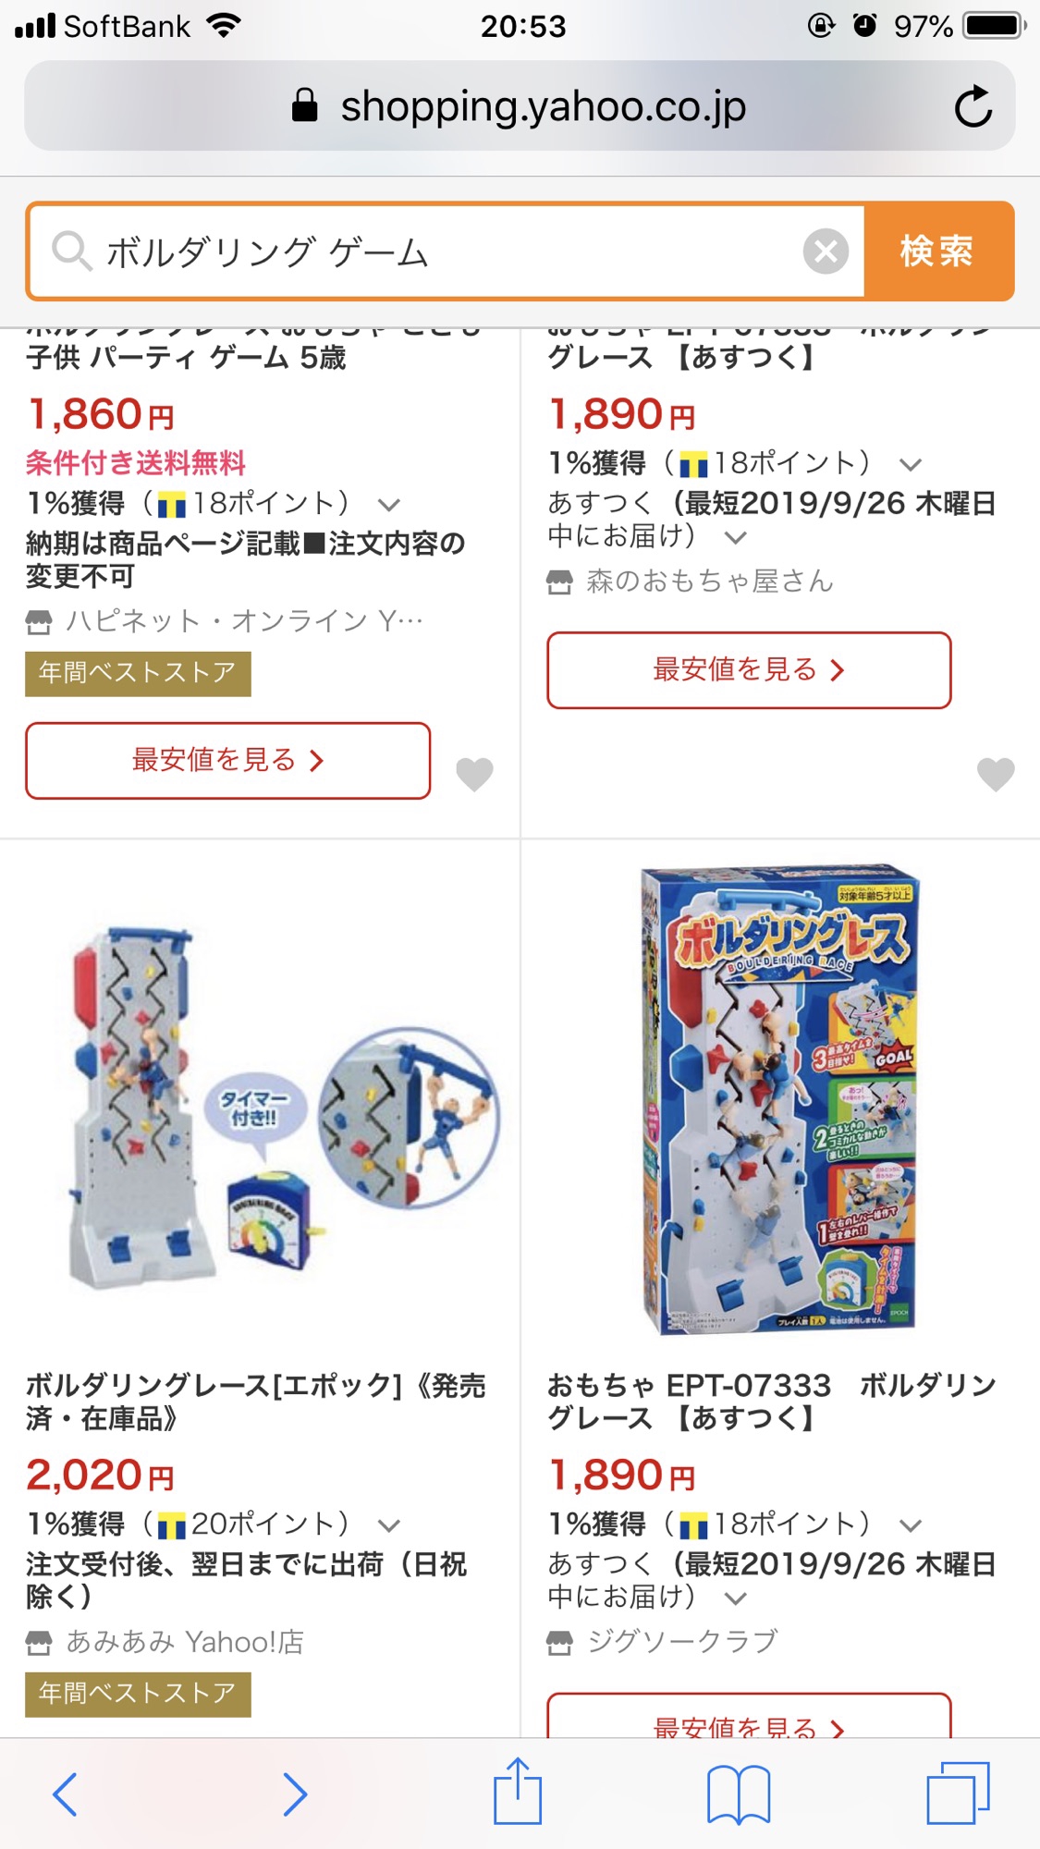Expand the 18ポイント details for 森のおもちゃ屋さん item

coord(911,464)
